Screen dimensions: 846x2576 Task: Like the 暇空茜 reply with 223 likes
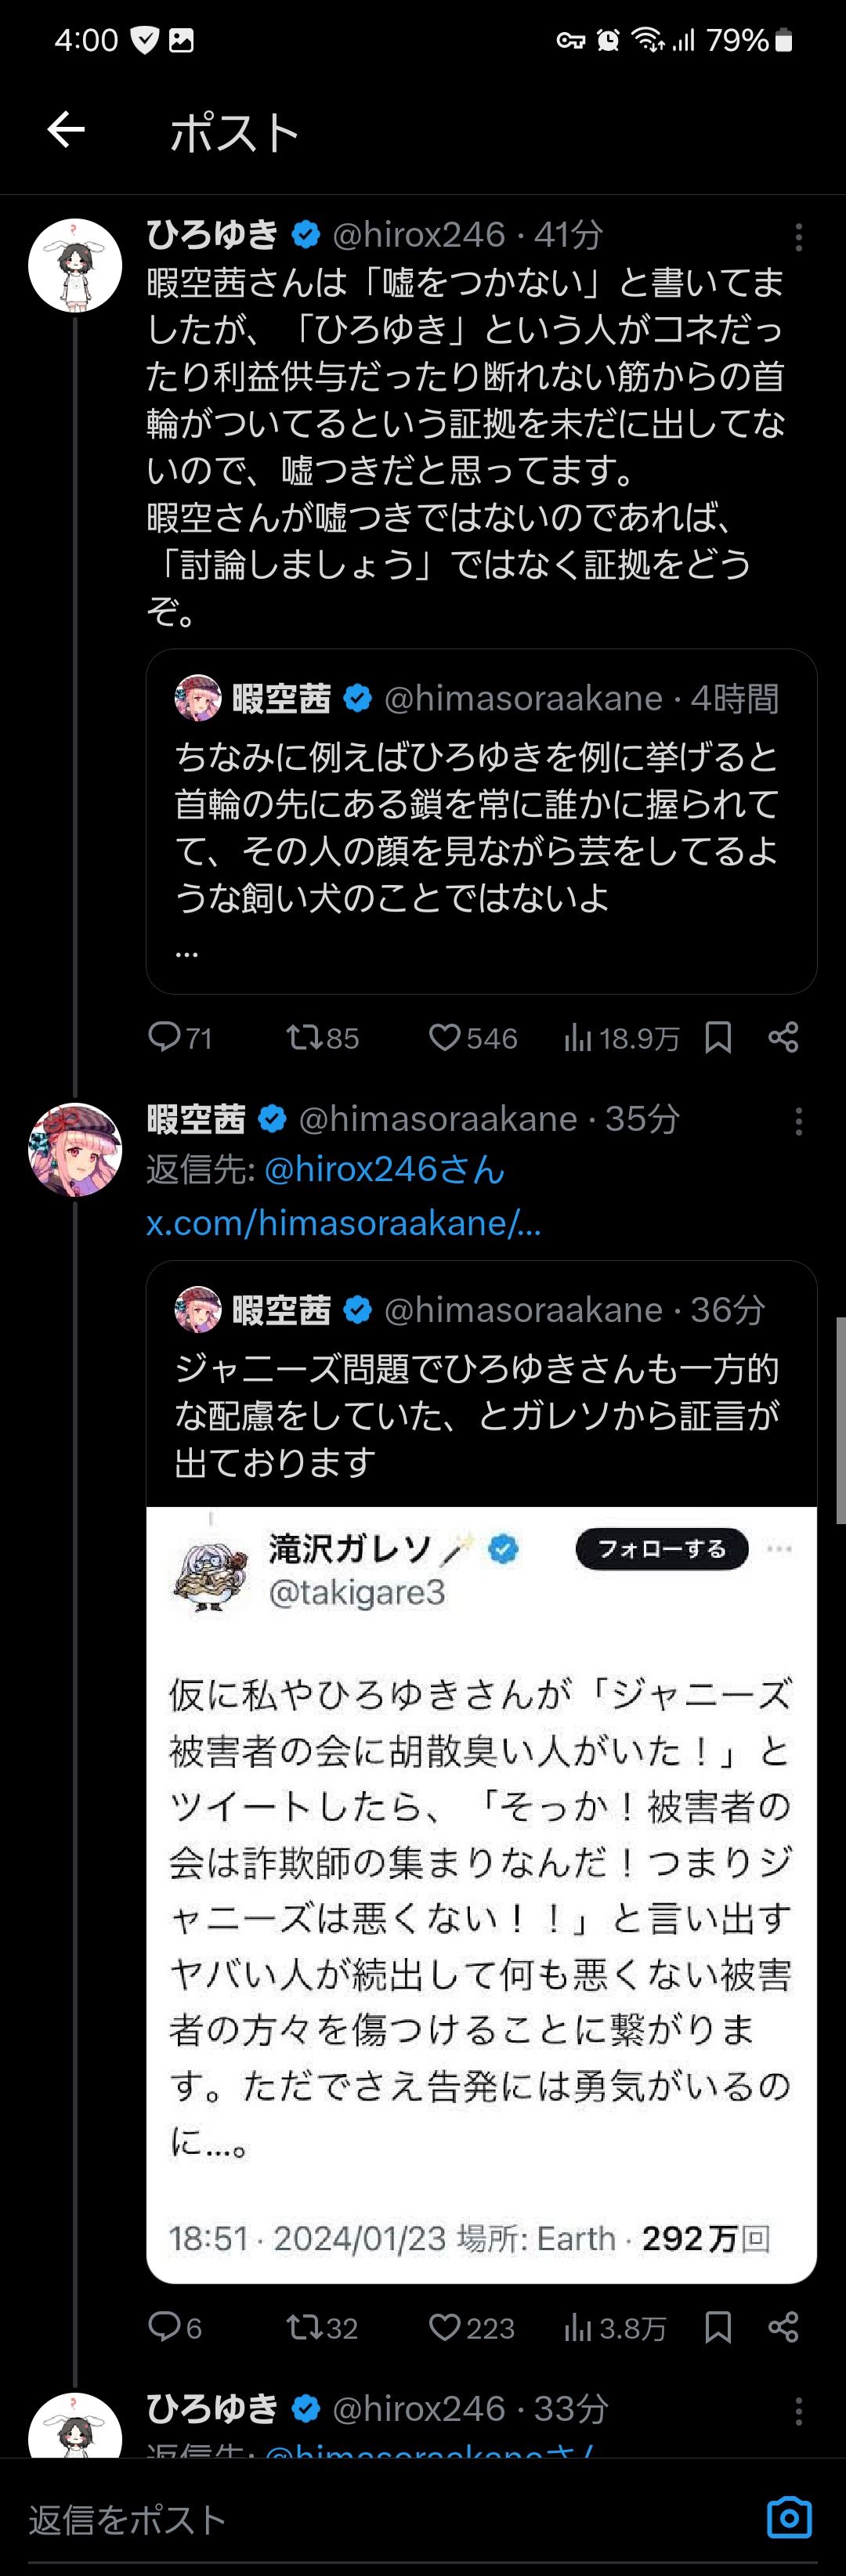point(471,2327)
